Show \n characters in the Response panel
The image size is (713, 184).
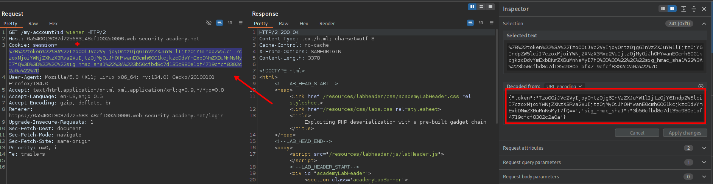pos(481,23)
